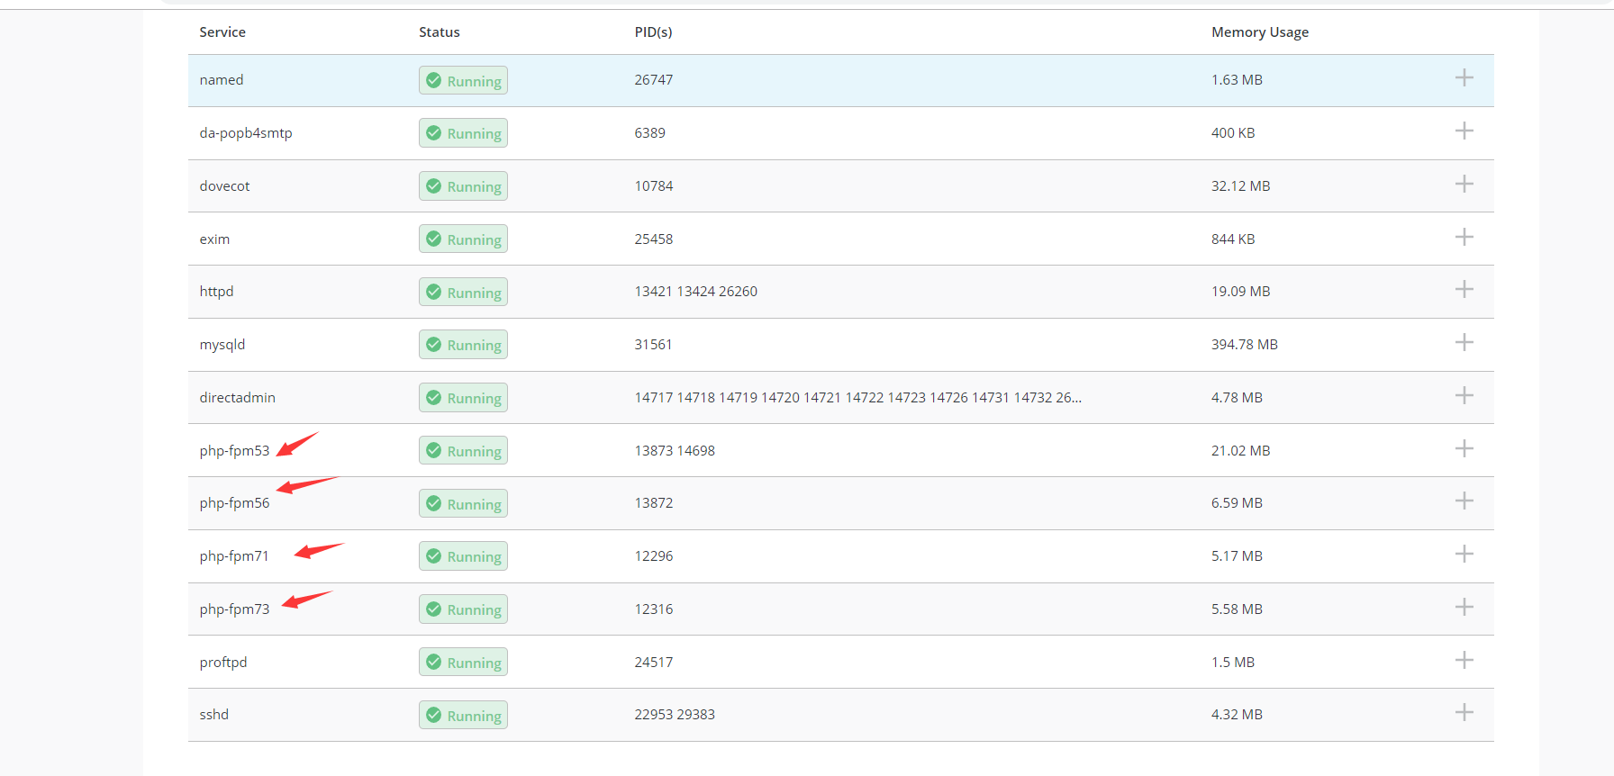Click the Running status badge for php-fpm73
This screenshot has width=1614, height=776.
[463, 609]
